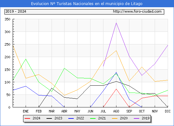Click the MAY month axis label
174x126 pixels.
click(77, 111)
